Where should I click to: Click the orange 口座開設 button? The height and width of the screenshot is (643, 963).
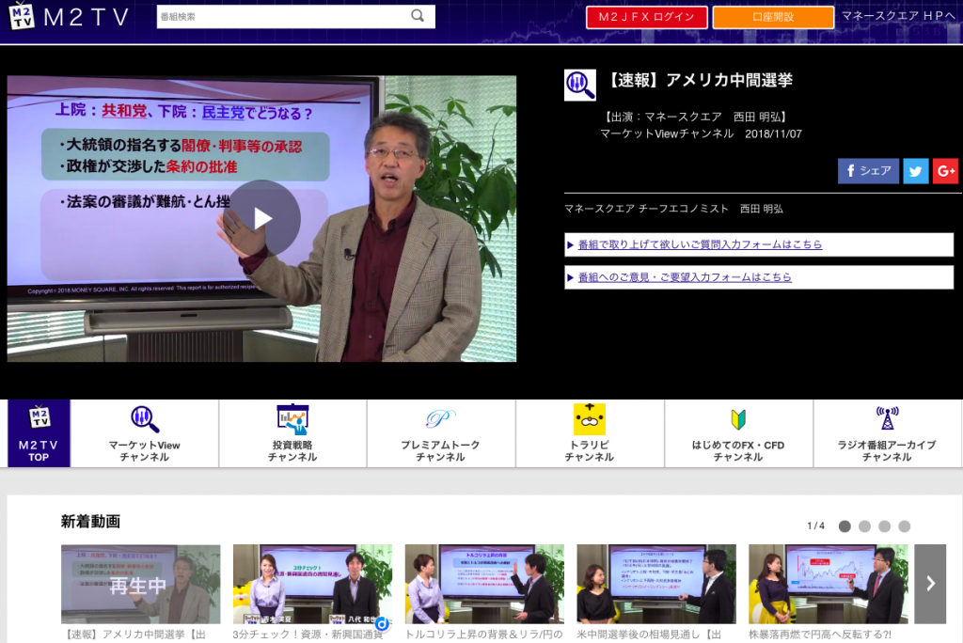(773, 17)
